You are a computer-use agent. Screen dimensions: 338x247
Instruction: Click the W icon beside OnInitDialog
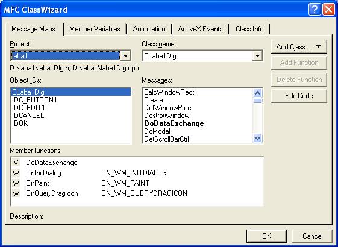(16, 173)
